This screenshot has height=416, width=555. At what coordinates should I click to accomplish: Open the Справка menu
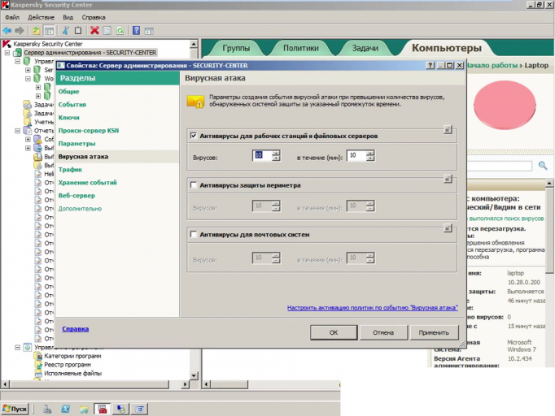[94, 17]
